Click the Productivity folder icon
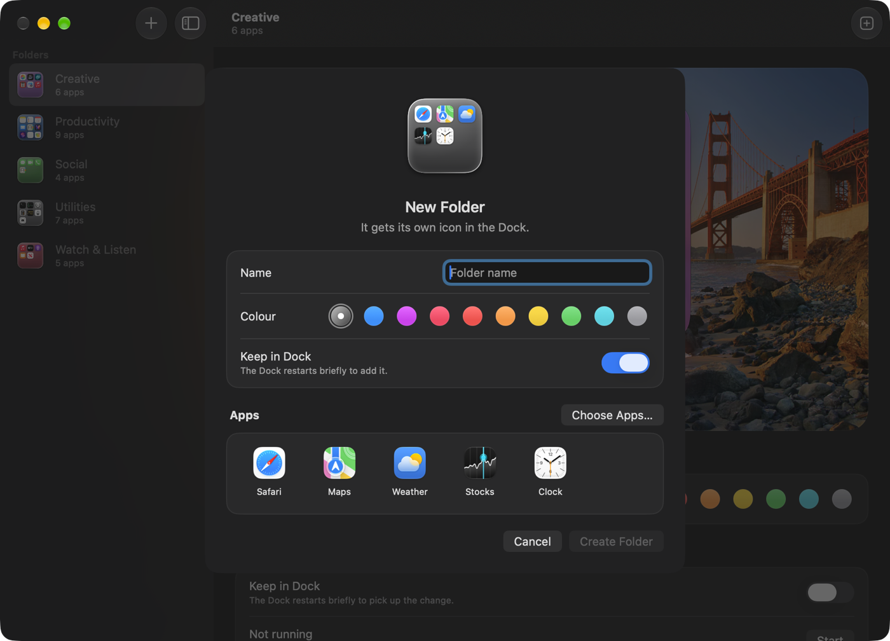This screenshot has height=641, width=890. click(x=30, y=127)
